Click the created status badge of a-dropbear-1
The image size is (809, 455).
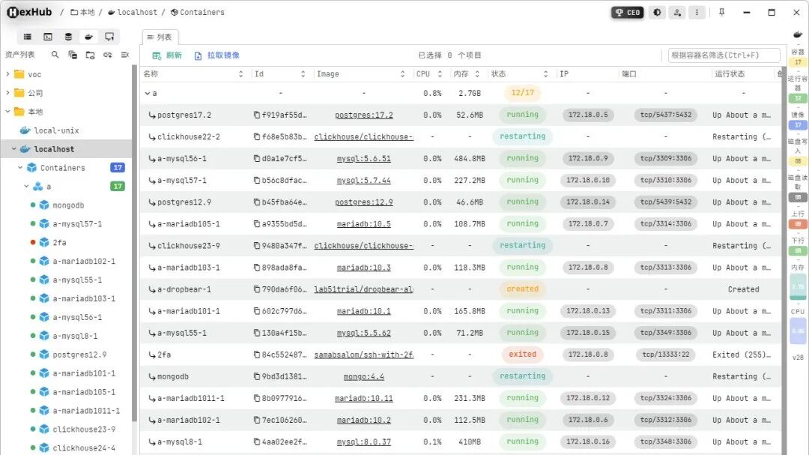pyautogui.click(x=522, y=289)
